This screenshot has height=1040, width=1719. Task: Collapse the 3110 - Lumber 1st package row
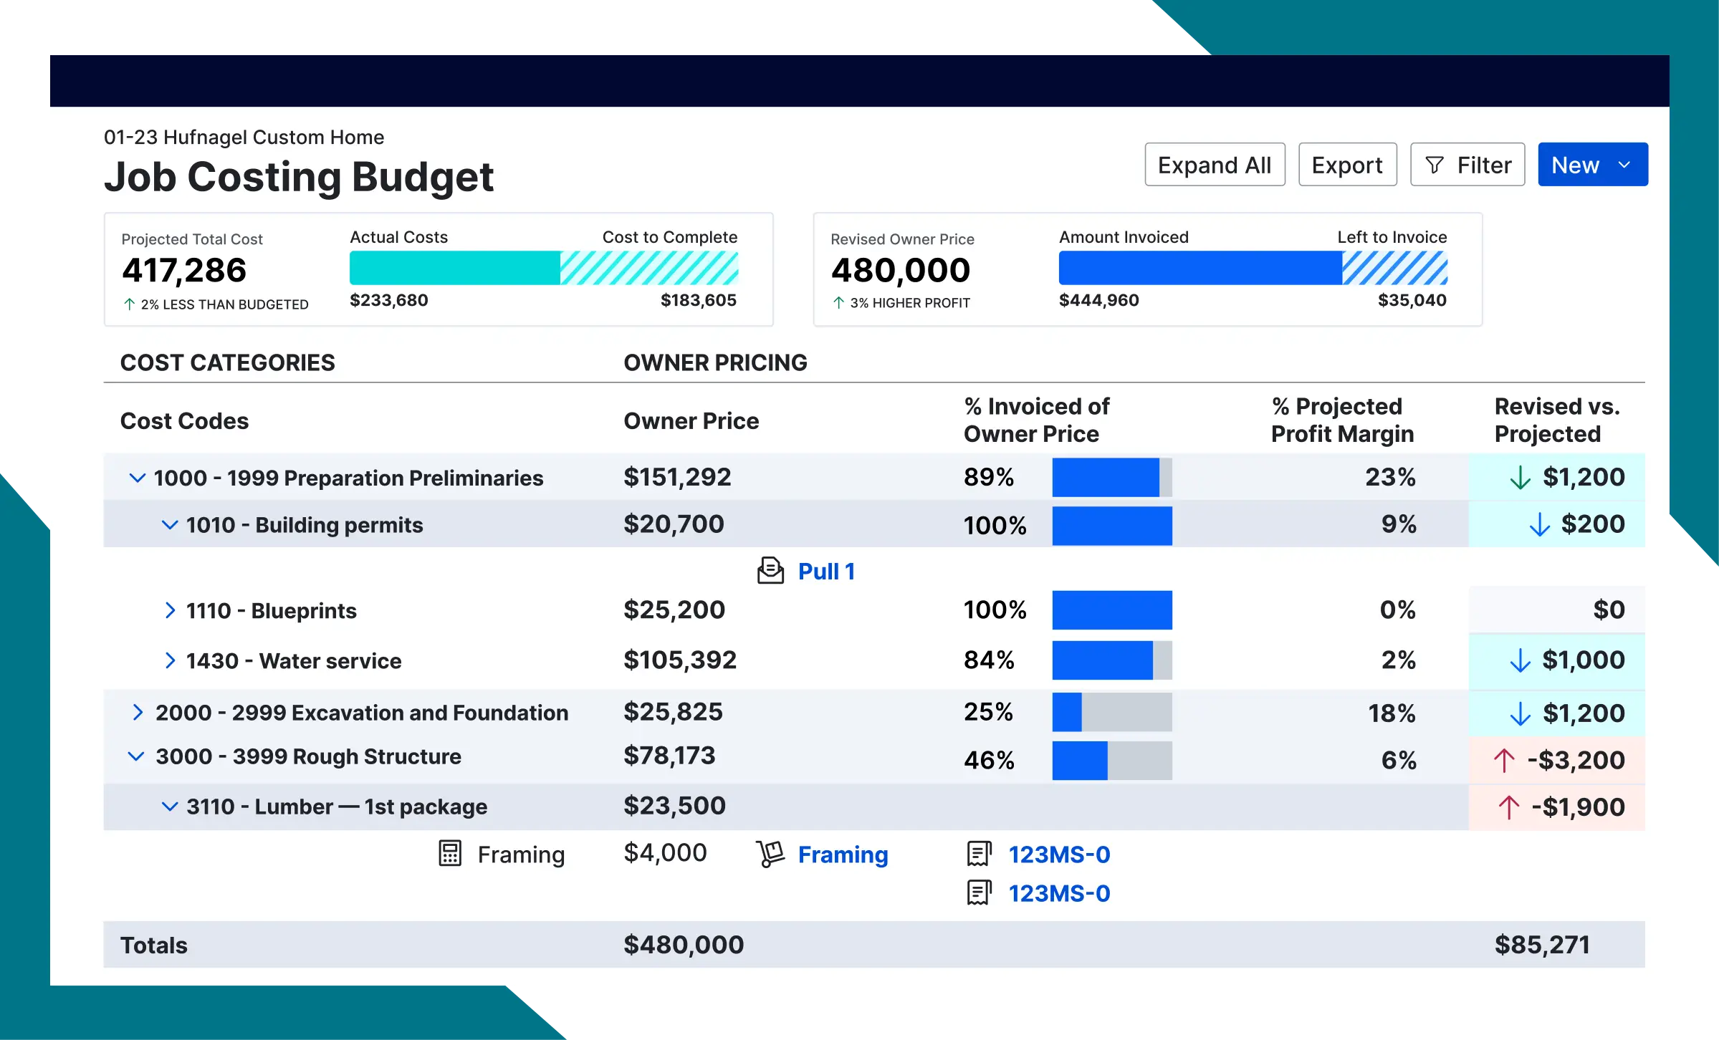171,807
